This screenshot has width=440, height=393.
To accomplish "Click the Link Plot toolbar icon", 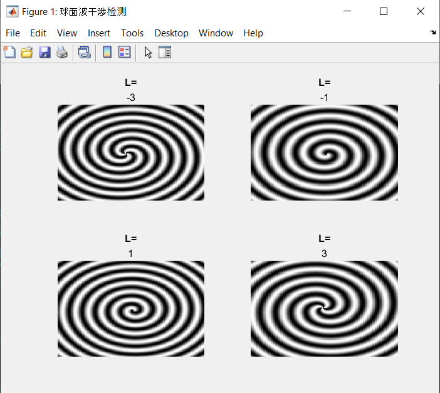I will pyautogui.click(x=85, y=52).
